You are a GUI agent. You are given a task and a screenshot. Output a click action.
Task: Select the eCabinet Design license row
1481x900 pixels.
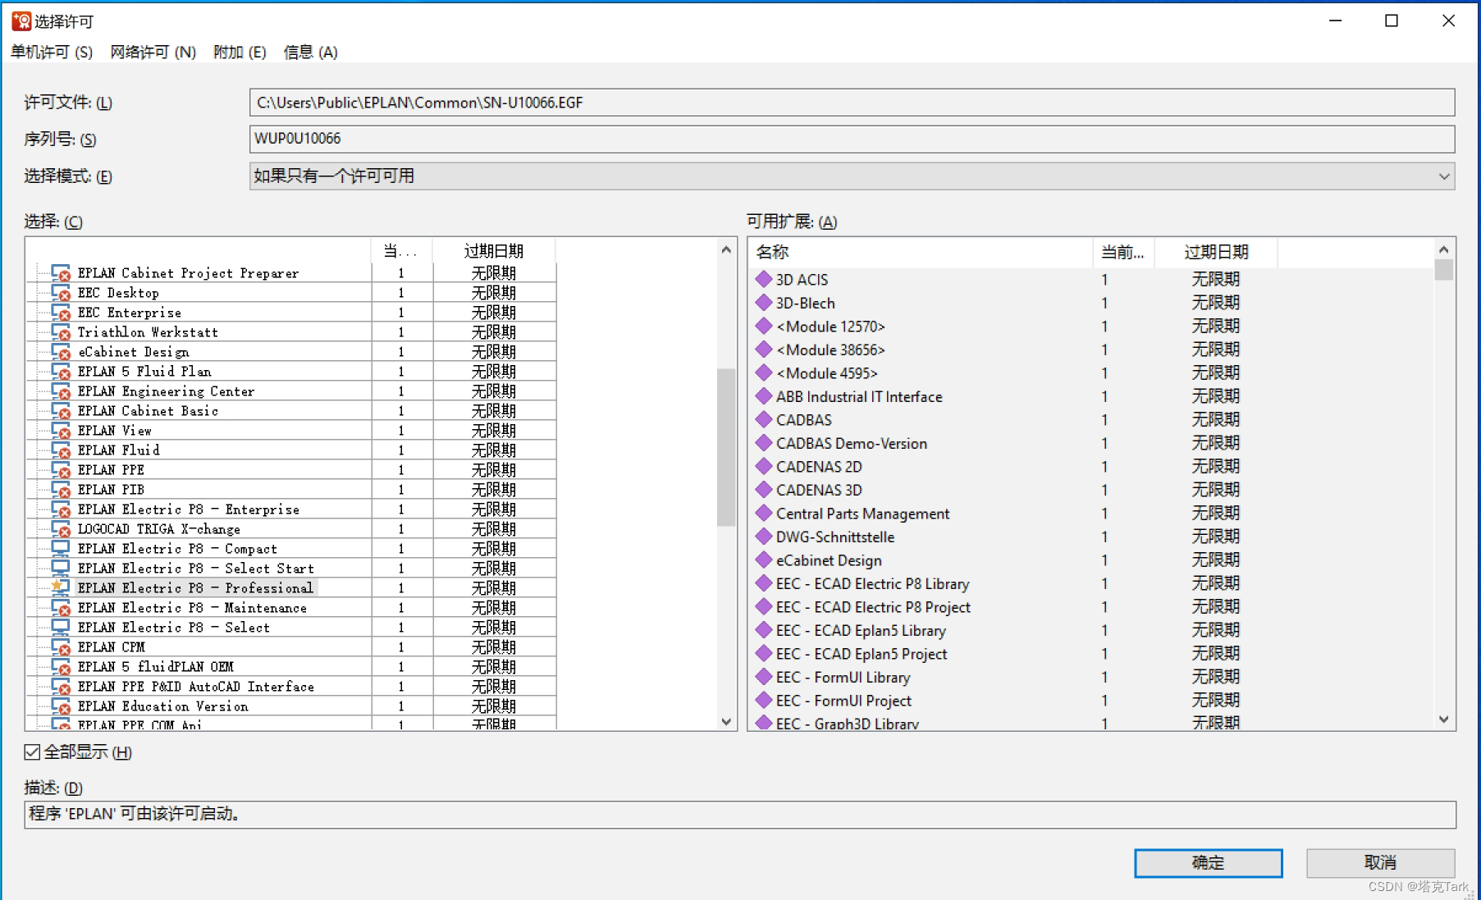click(x=291, y=352)
